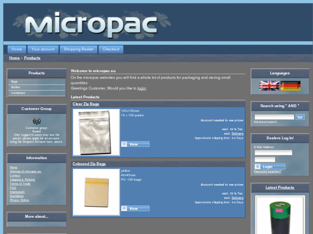Go to the Checkout tab
The width and height of the screenshot is (313, 234).
point(111,49)
